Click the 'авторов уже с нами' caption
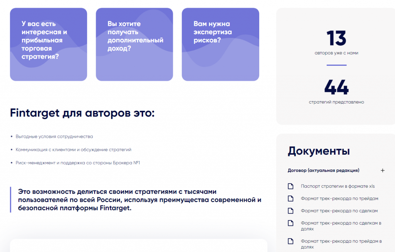The height and width of the screenshot is (252, 395). click(336, 53)
